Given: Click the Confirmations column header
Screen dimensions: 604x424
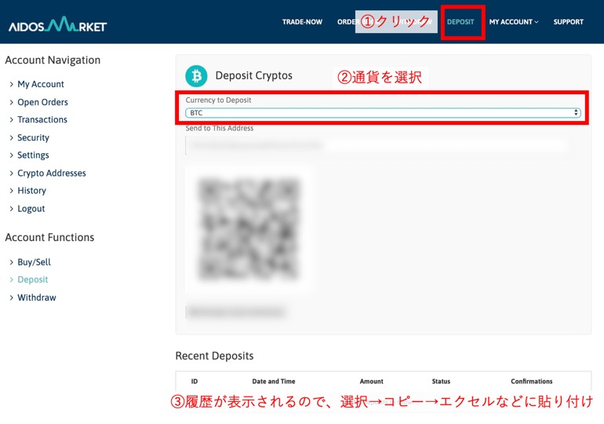Looking at the screenshot, I should tap(532, 382).
